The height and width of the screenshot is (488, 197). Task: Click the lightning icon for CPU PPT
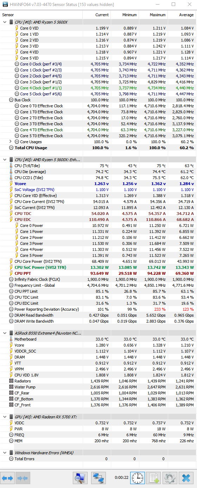coord(11,273)
